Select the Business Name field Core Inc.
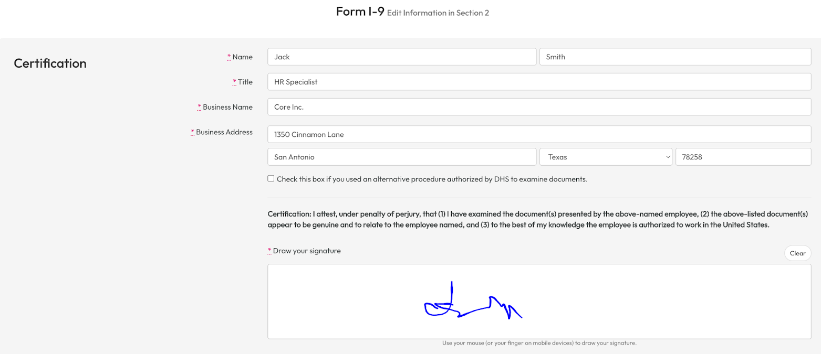 click(539, 107)
